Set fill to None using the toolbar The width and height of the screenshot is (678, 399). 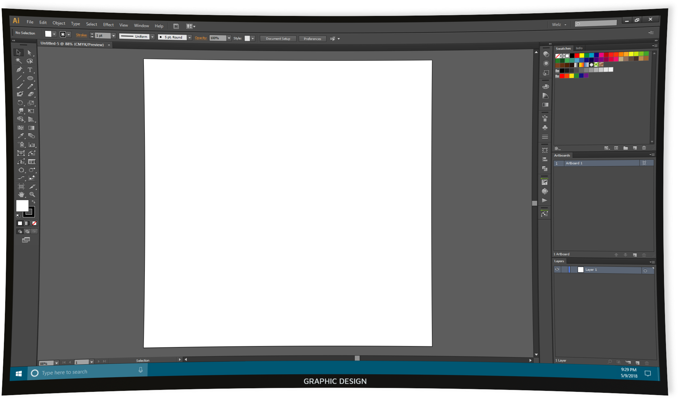coord(34,223)
